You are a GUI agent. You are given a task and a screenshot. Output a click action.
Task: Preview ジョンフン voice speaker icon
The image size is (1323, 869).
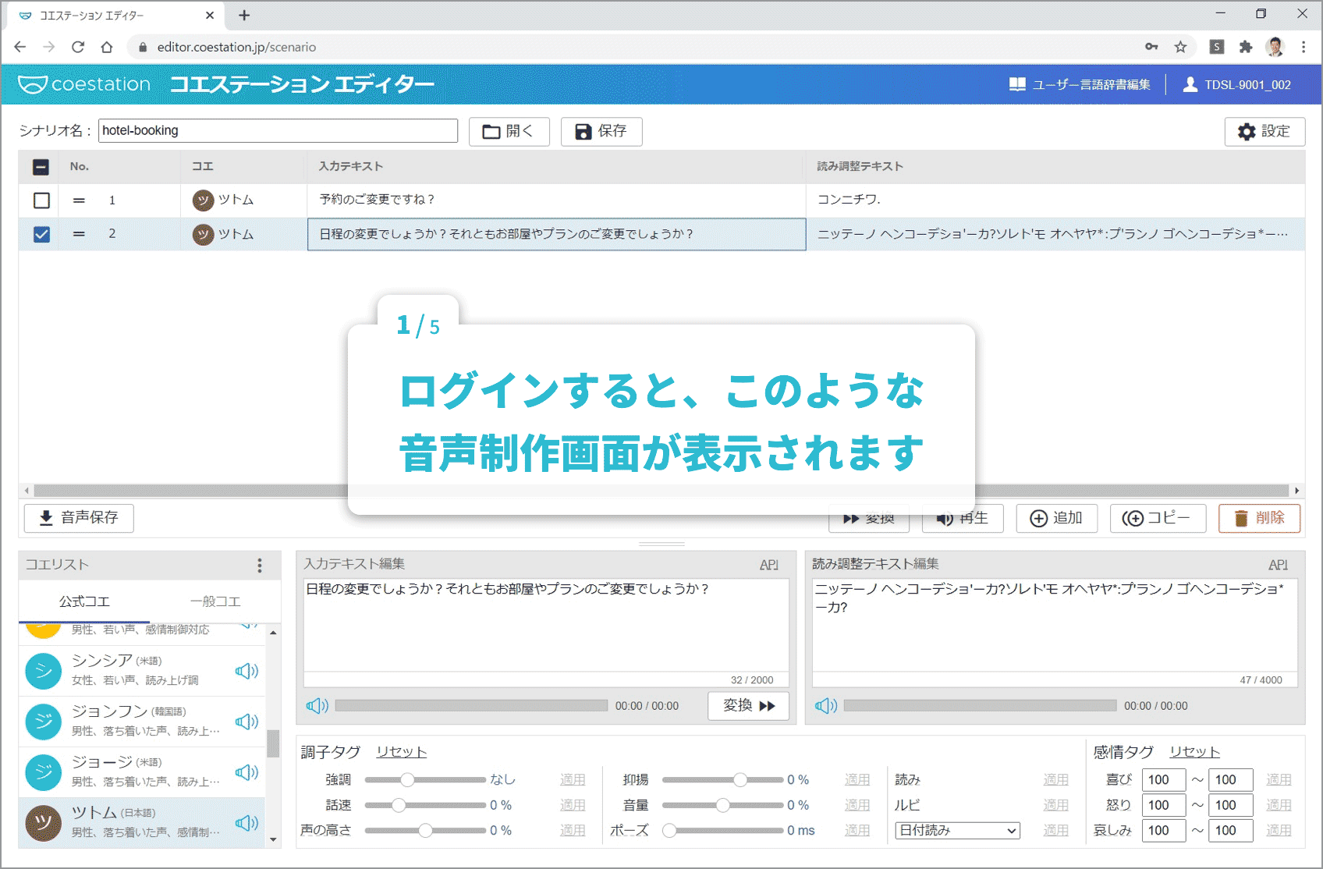tap(247, 722)
